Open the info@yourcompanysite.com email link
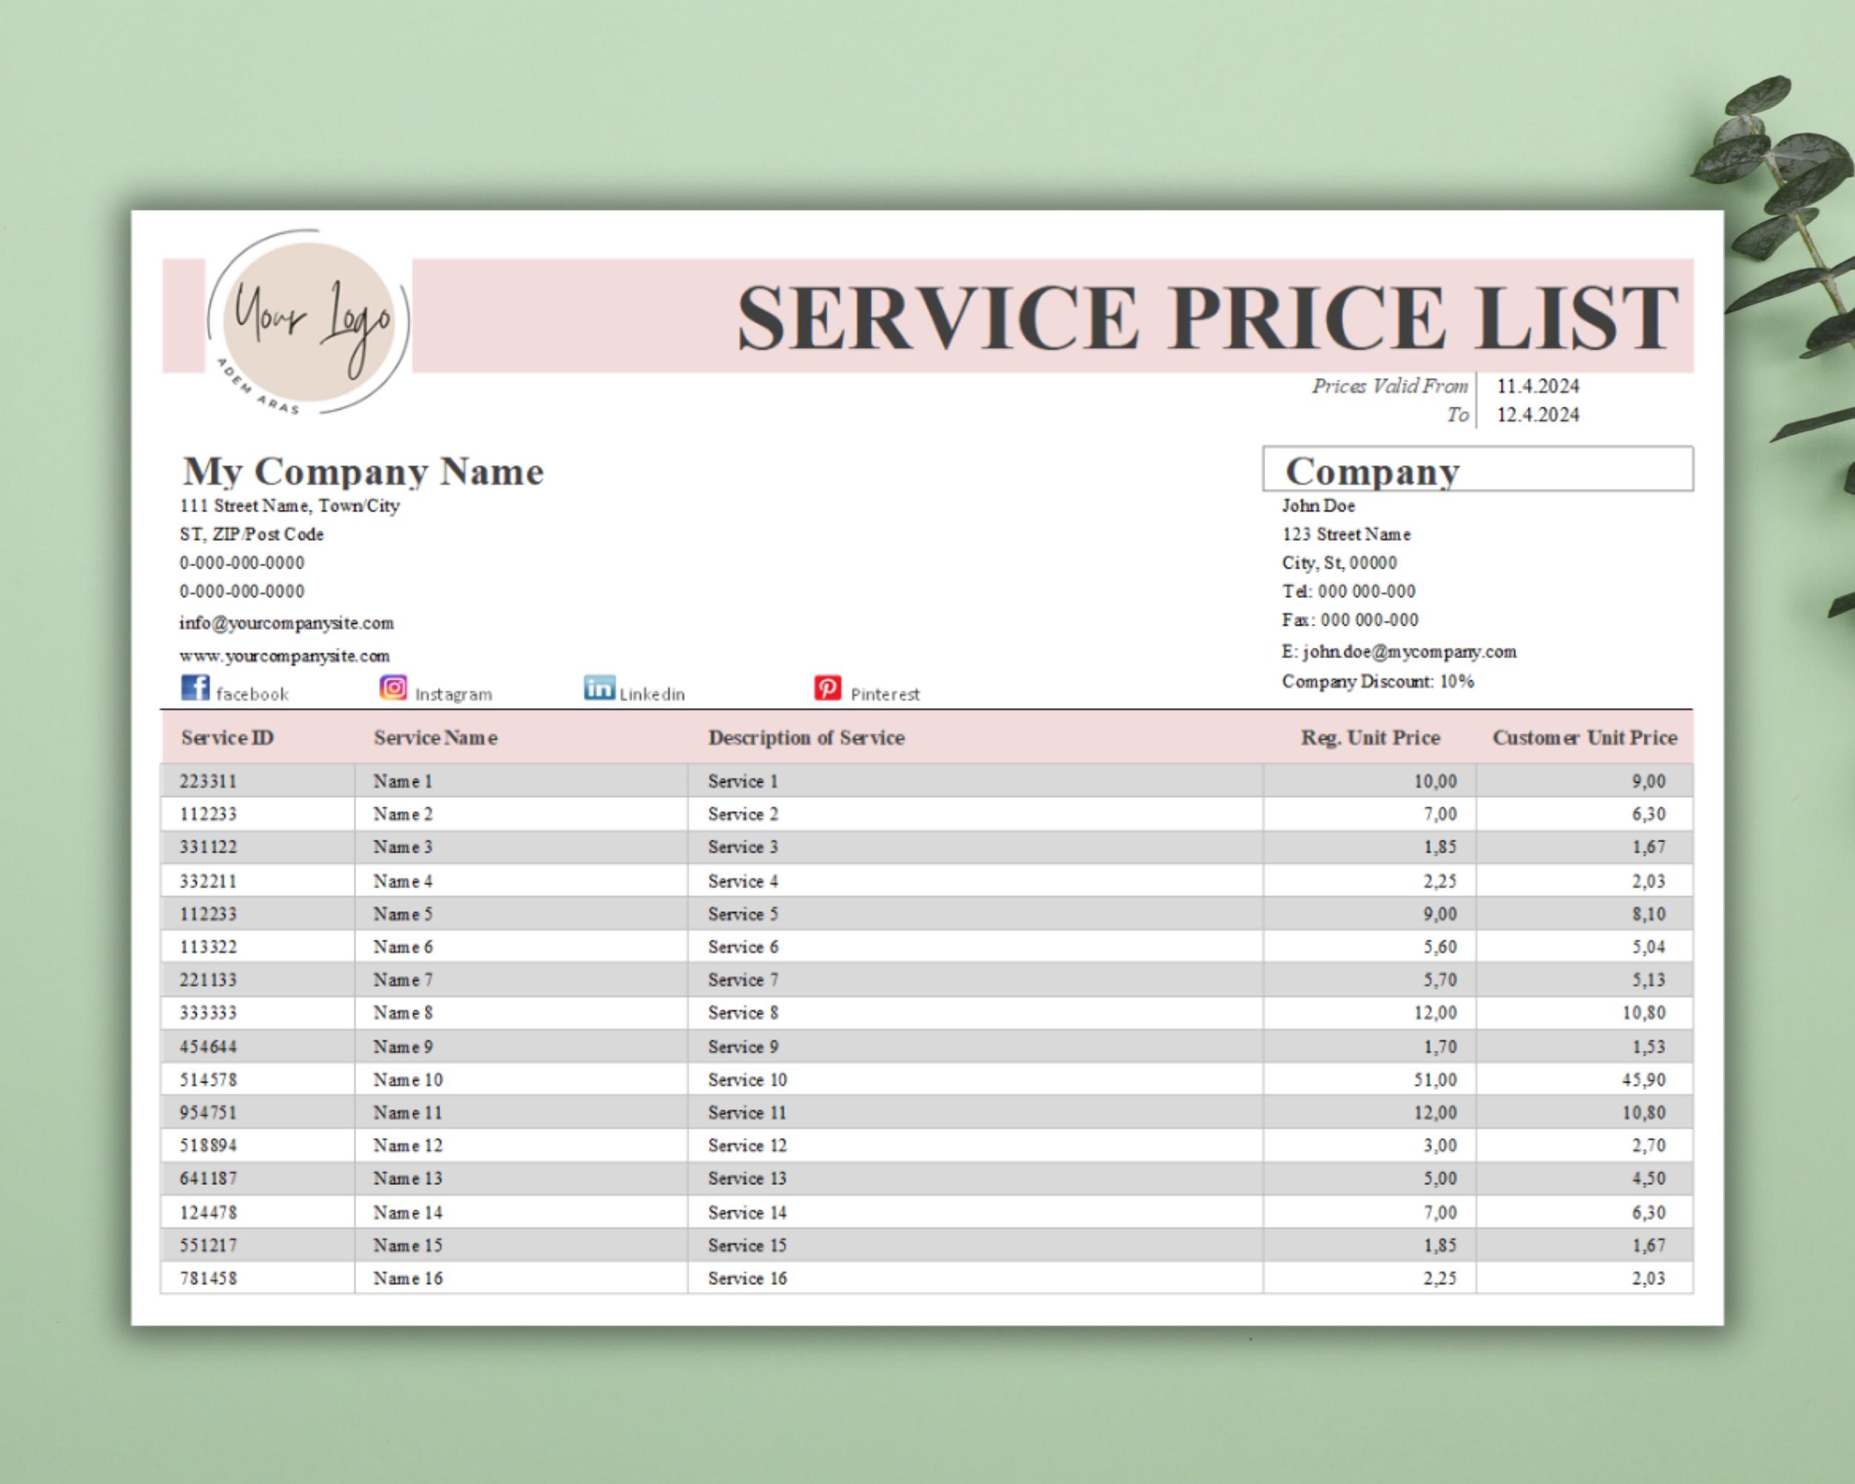The height and width of the screenshot is (1484, 1855). click(286, 623)
